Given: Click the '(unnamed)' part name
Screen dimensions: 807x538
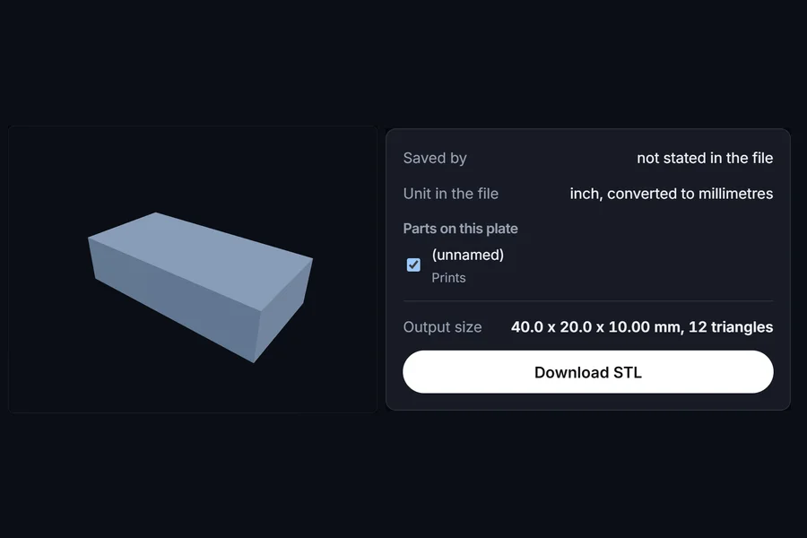Looking at the screenshot, I should pyautogui.click(x=467, y=255).
